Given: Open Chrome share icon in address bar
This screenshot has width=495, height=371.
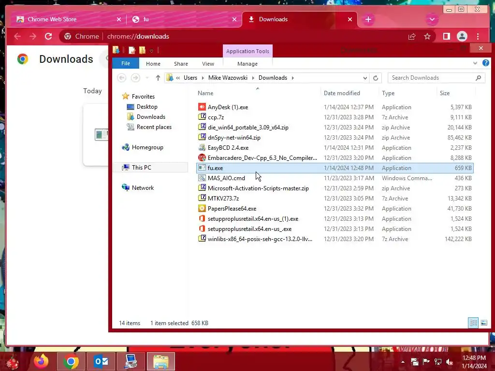Looking at the screenshot, I should 412,36.
